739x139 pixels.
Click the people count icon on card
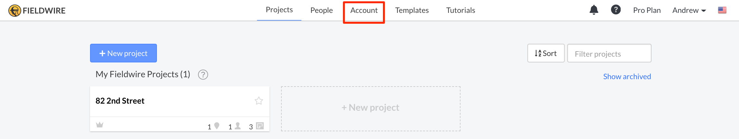pos(238,125)
